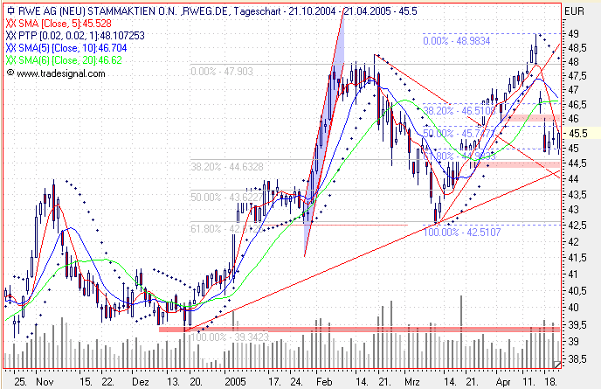Click the 42 price axis label
Screen dimensions: 601x389
[573, 242]
